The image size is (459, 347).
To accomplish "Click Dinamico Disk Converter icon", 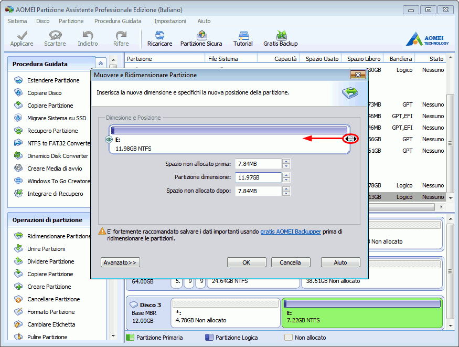I will pyautogui.click(x=18, y=155).
